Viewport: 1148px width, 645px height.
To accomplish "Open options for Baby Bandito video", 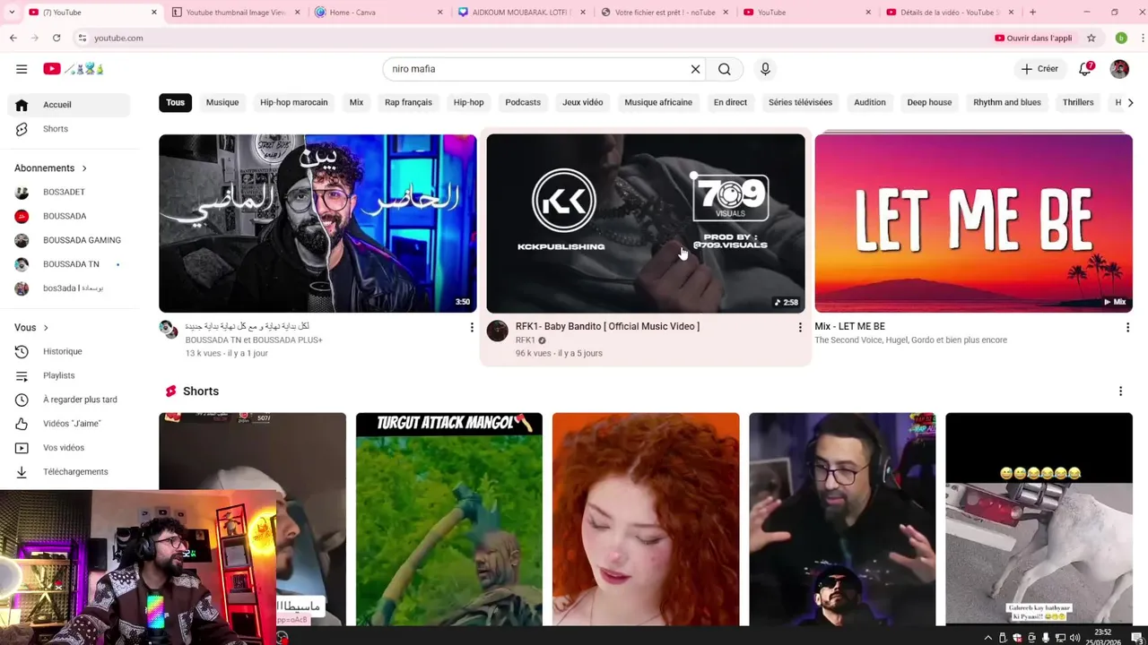I will (x=800, y=328).
